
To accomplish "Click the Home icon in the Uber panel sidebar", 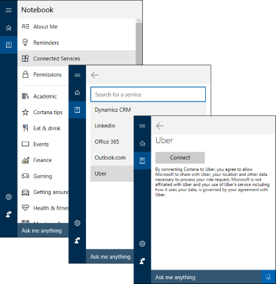I will click(142, 143).
